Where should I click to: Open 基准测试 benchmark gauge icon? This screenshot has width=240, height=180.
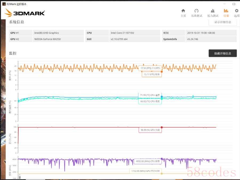pos(197,11)
